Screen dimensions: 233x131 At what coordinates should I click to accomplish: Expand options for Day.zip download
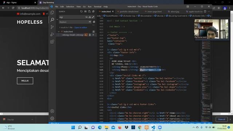coord(32,120)
